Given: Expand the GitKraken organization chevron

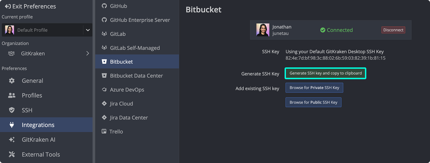Looking at the screenshot, I should [x=87, y=53].
